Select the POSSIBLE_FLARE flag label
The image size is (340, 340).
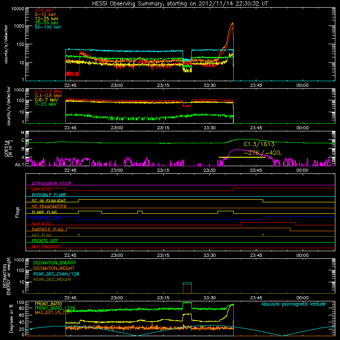coord(49,195)
